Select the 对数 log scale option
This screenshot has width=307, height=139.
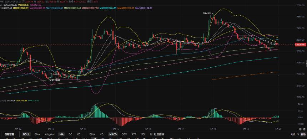(293, 134)
